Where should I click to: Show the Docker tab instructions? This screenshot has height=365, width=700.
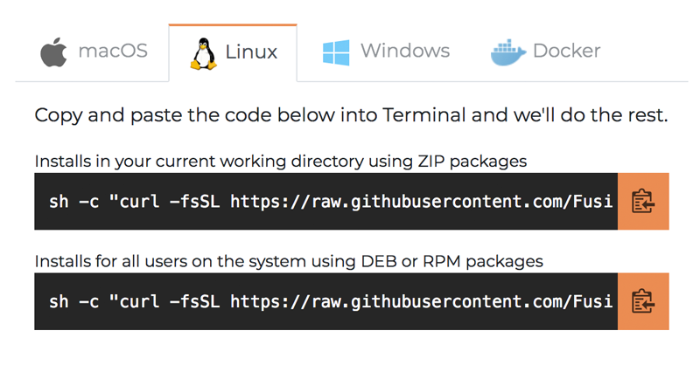[x=545, y=52]
